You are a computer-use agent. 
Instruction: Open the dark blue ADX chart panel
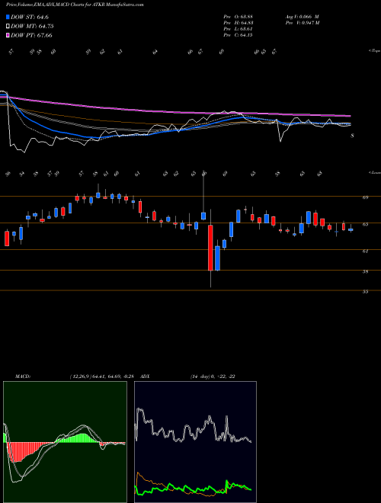pos(195,442)
